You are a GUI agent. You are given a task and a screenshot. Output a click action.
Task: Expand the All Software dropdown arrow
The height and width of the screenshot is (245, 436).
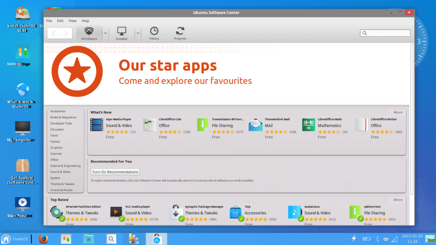[x=106, y=33]
